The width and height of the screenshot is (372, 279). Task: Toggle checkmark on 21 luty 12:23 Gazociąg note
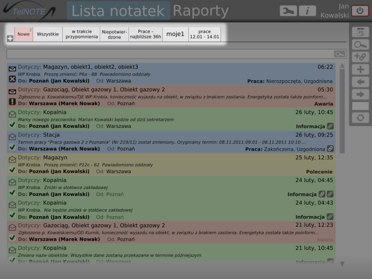click(x=12, y=237)
